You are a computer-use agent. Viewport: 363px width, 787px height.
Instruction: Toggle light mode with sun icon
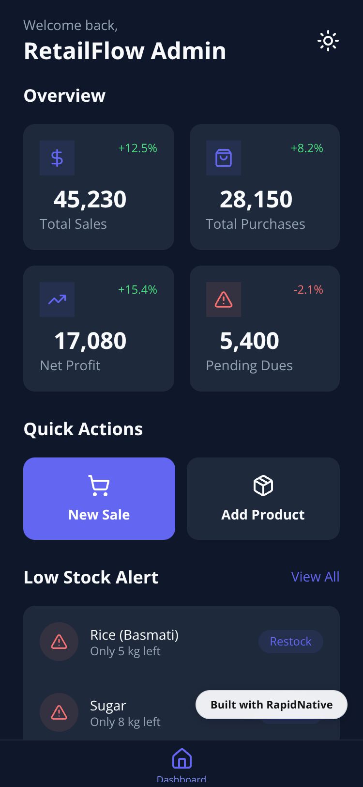point(328,41)
